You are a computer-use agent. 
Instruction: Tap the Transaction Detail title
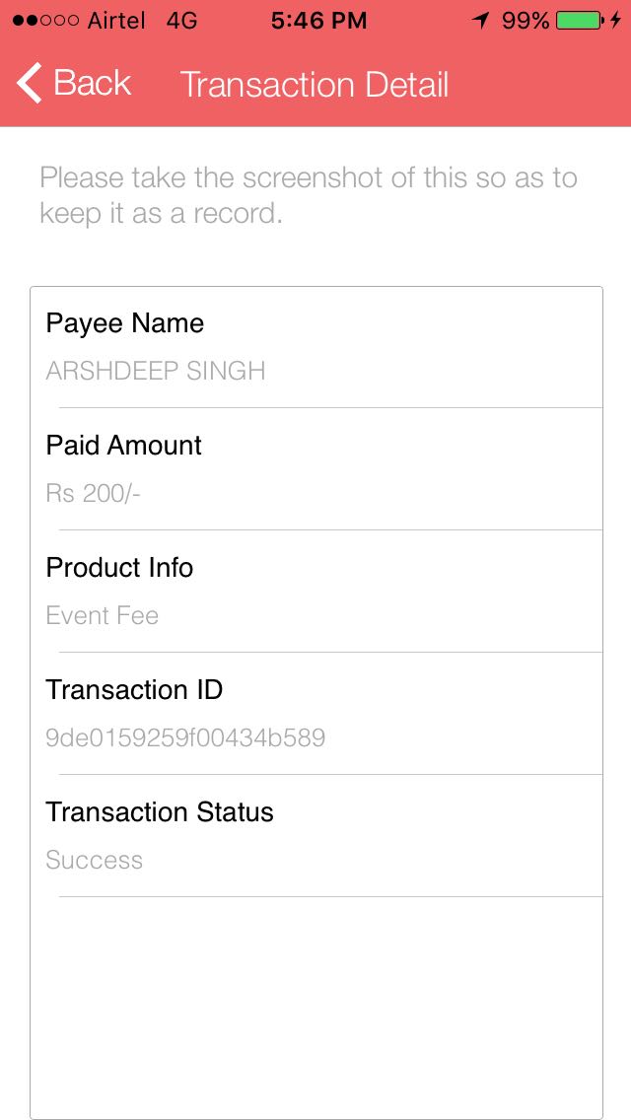pyautogui.click(x=315, y=85)
